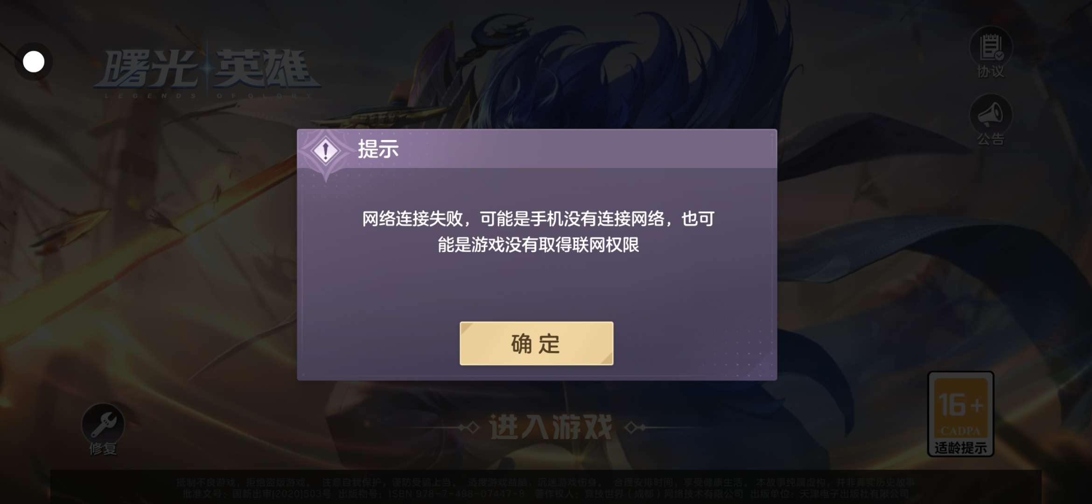This screenshot has height=504, width=1092.
Task: Click the LEGENDS OF GLORY subtitle
Action: (208, 96)
